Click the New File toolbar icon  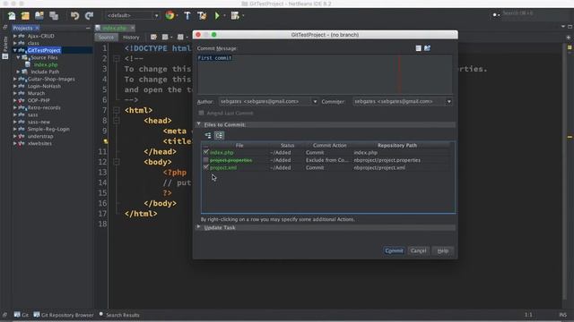click(12, 16)
